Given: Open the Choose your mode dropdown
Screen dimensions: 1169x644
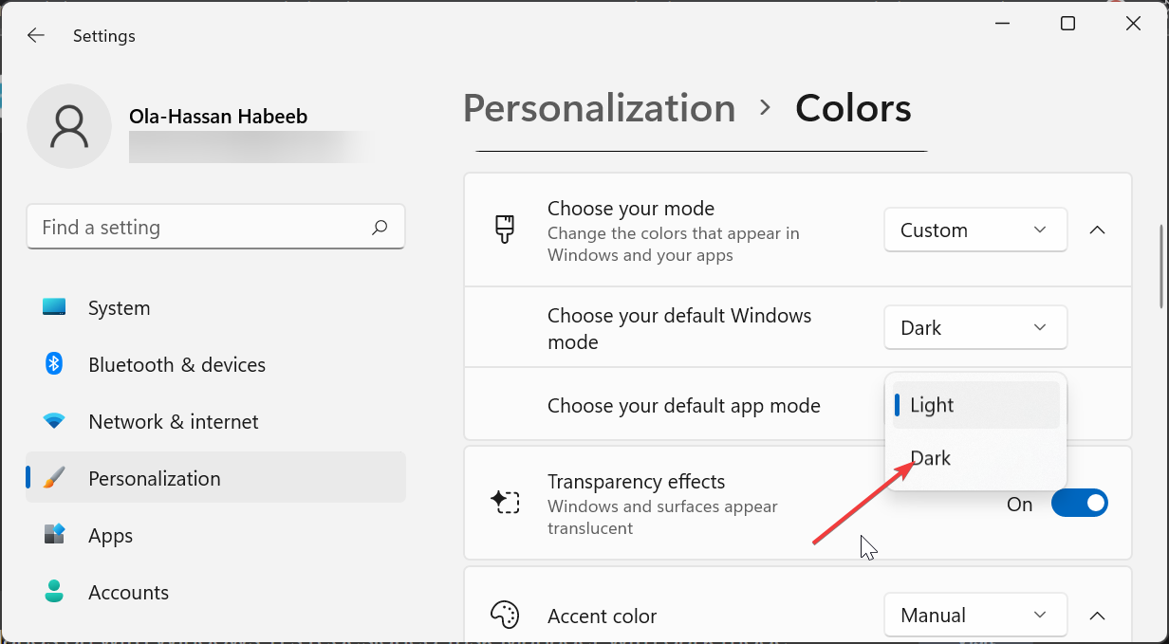Looking at the screenshot, I should (974, 230).
